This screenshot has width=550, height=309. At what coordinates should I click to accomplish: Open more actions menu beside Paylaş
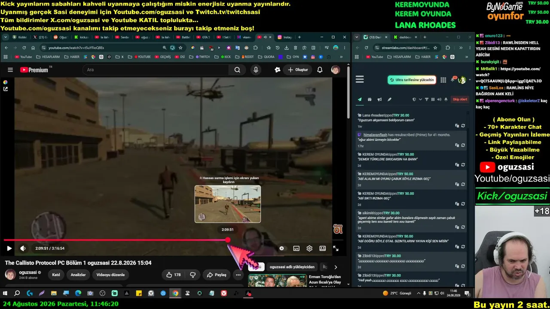[238, 275]
